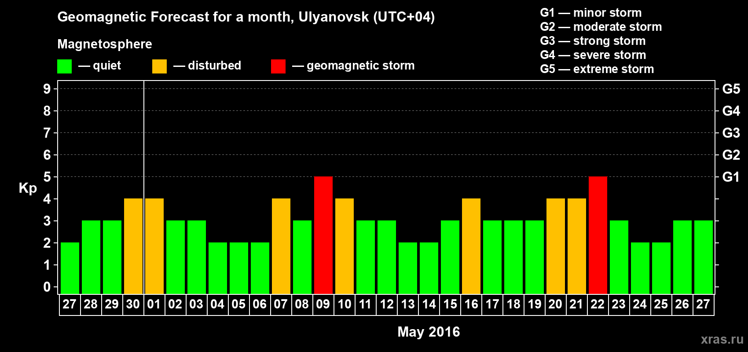Click the G1 label on right axis
This screenshot has width=748, height=352.
(x=731, y=177)
